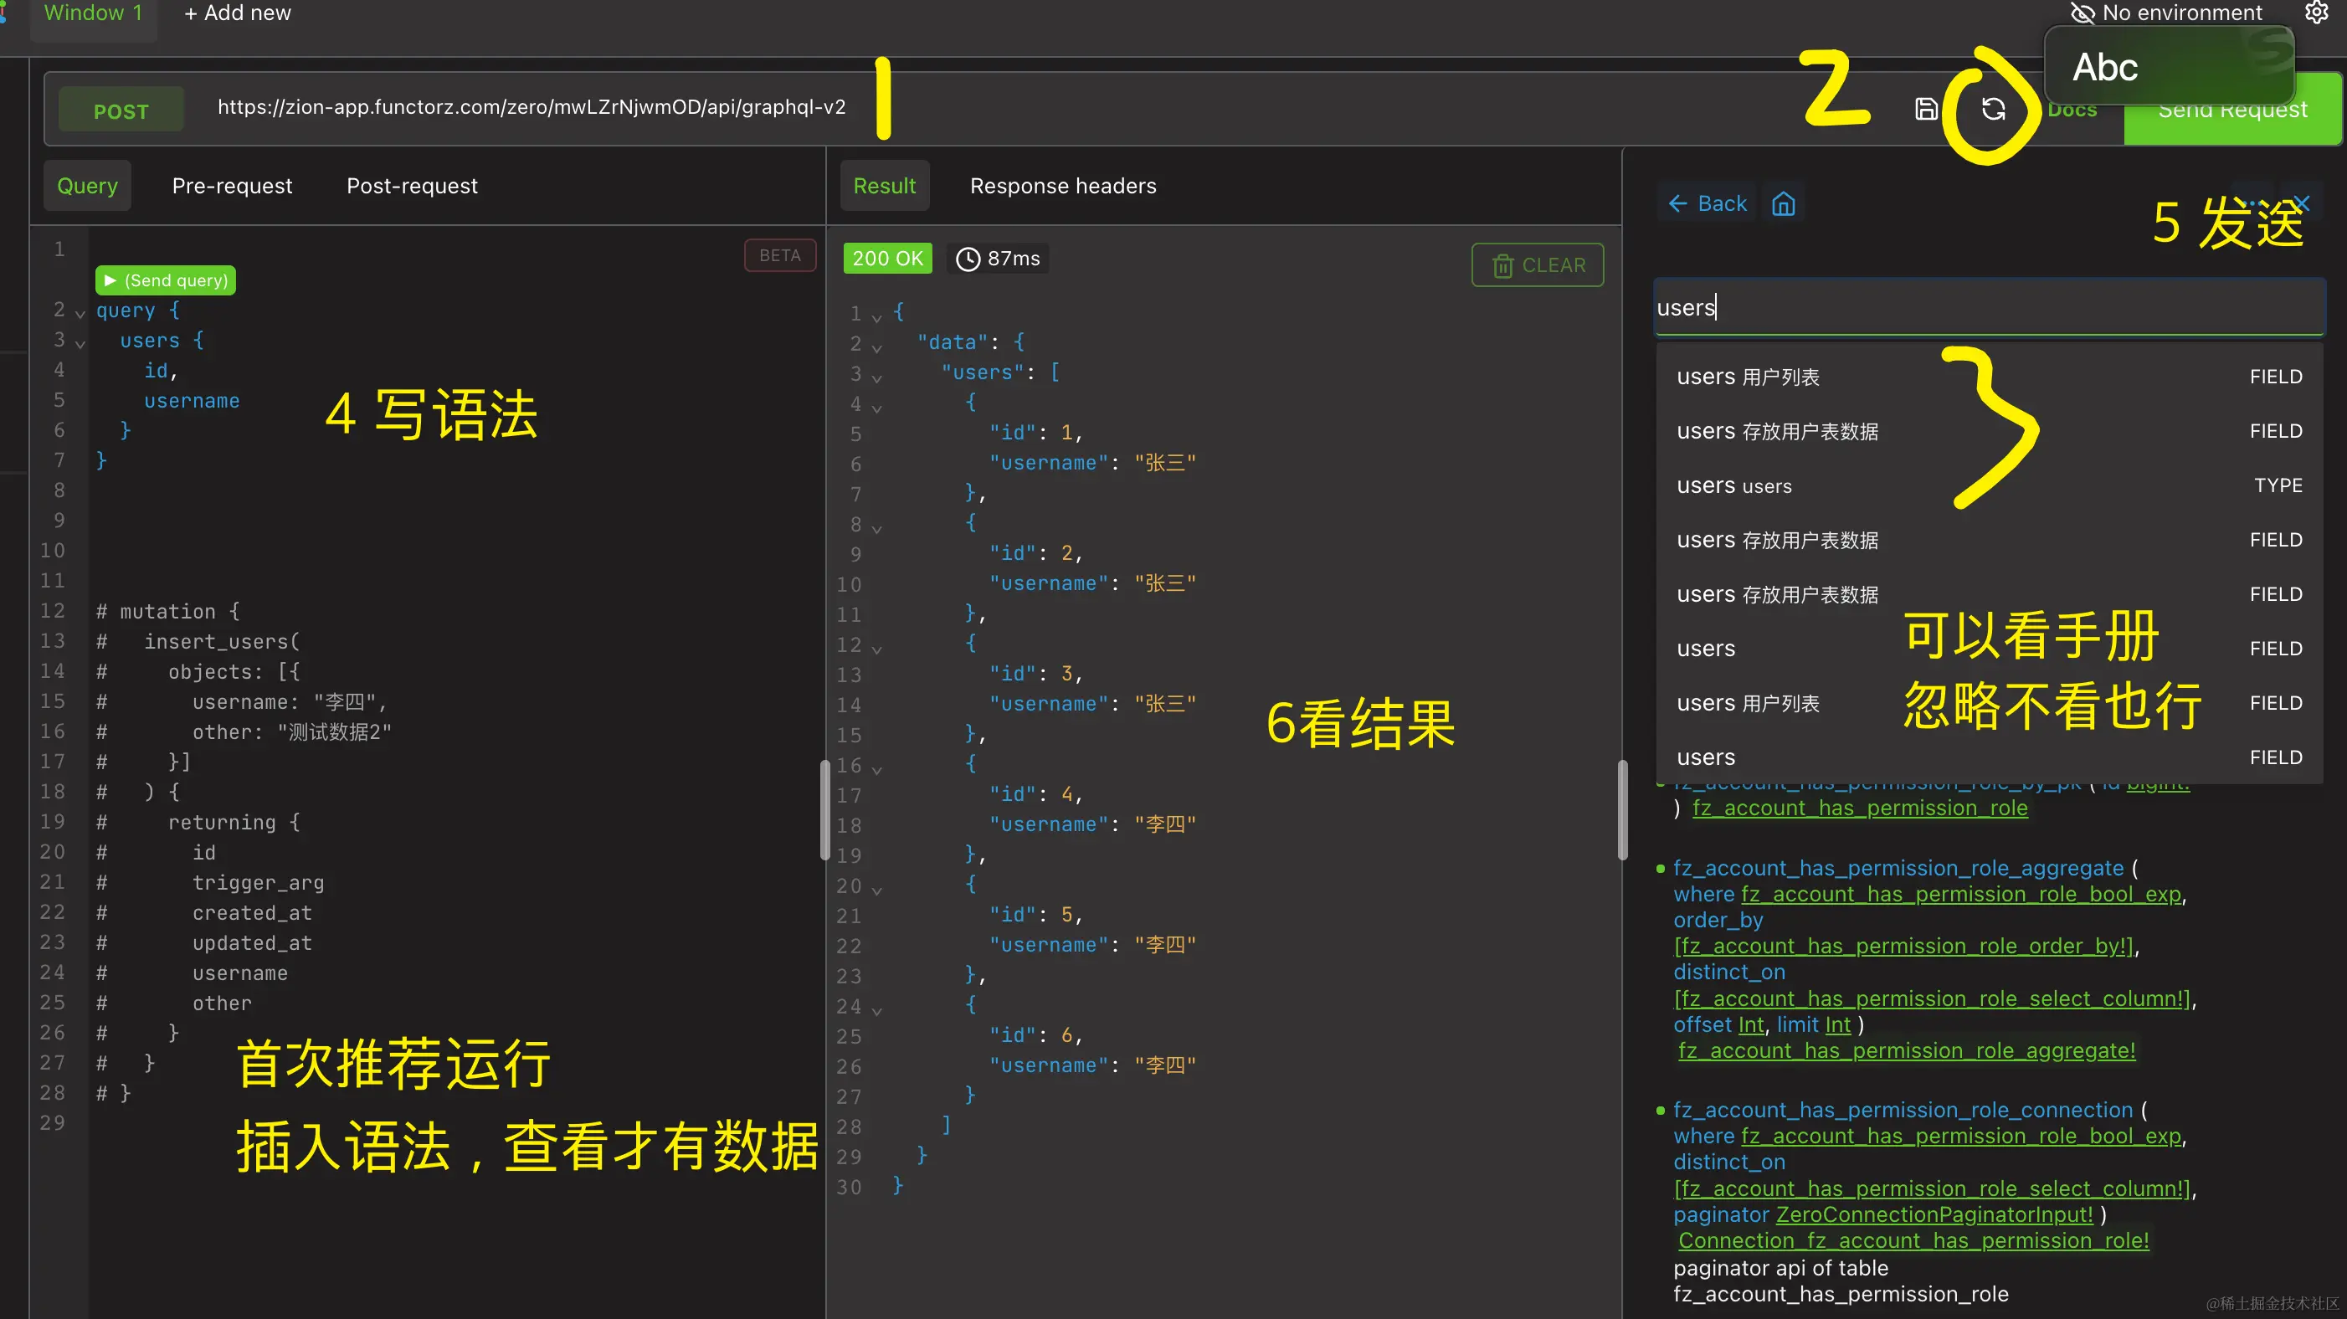Select the last 'users' FIELD result
This screenshot has height=1319, width=2347.
(x=1989, y=758)
